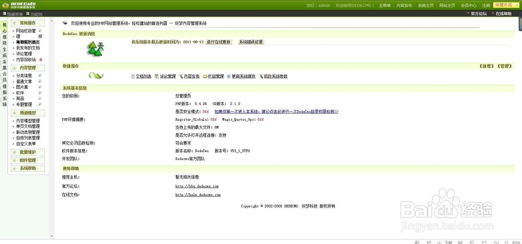Image resolution: width=522 pixels, height=244 pixels.
Task: Open 功能地图 in the dark bar
Action: tap(34, 14)
